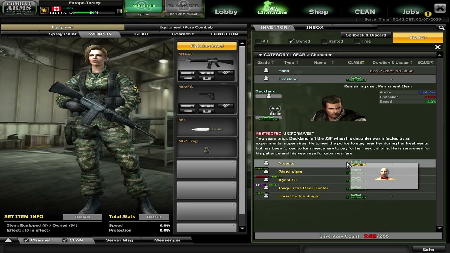Open the Combat Arms menu logo

(19, 8)
